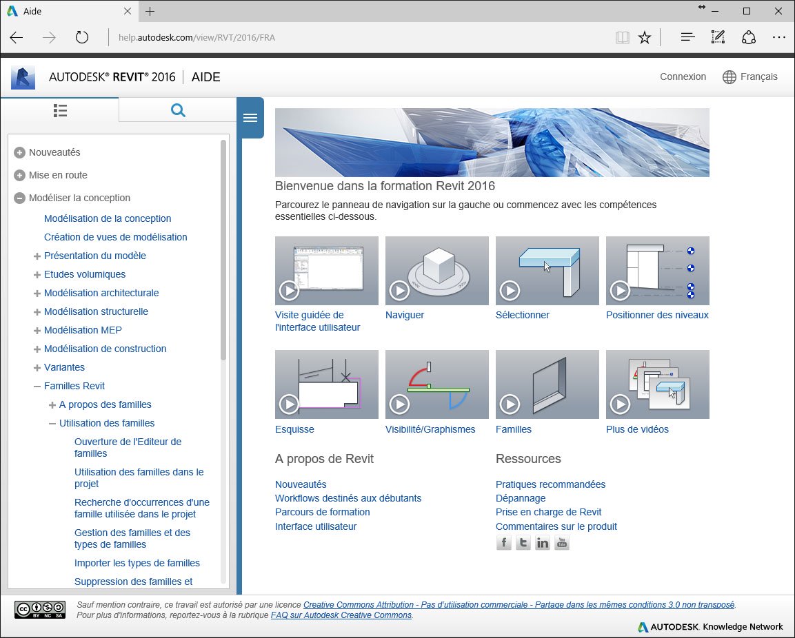Open Création de vues de modélisation
Image resolution: width=795 pixels, height=638 pixels.
(x=116, y=237)
